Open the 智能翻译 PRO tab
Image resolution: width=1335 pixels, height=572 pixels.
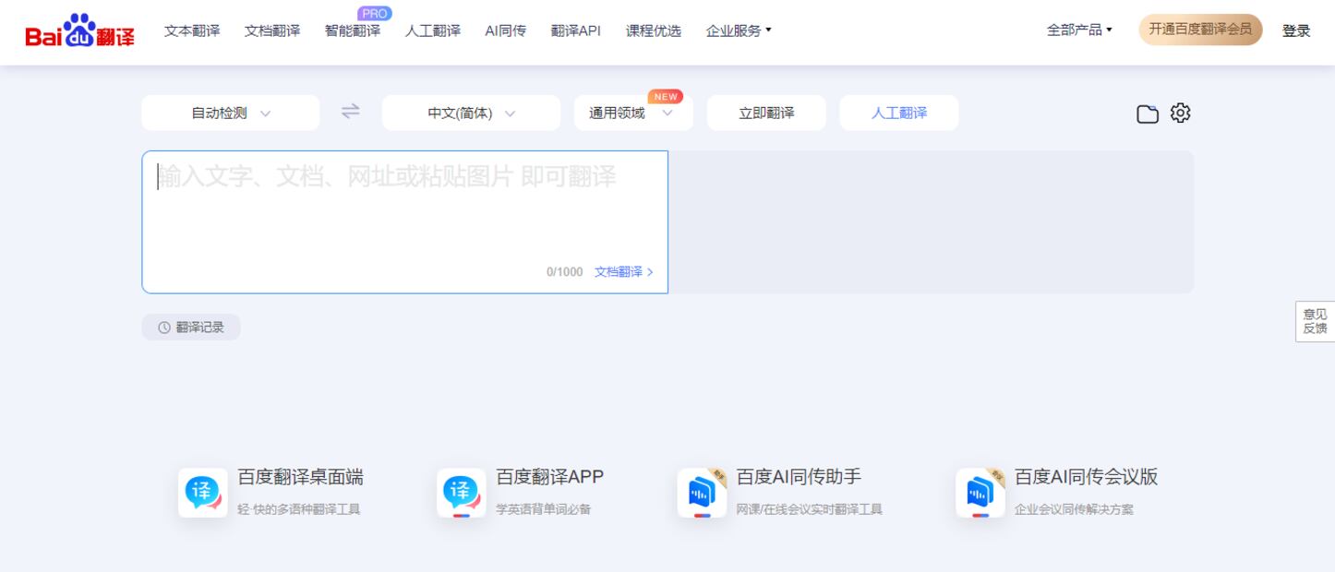(x=353, y=30)
